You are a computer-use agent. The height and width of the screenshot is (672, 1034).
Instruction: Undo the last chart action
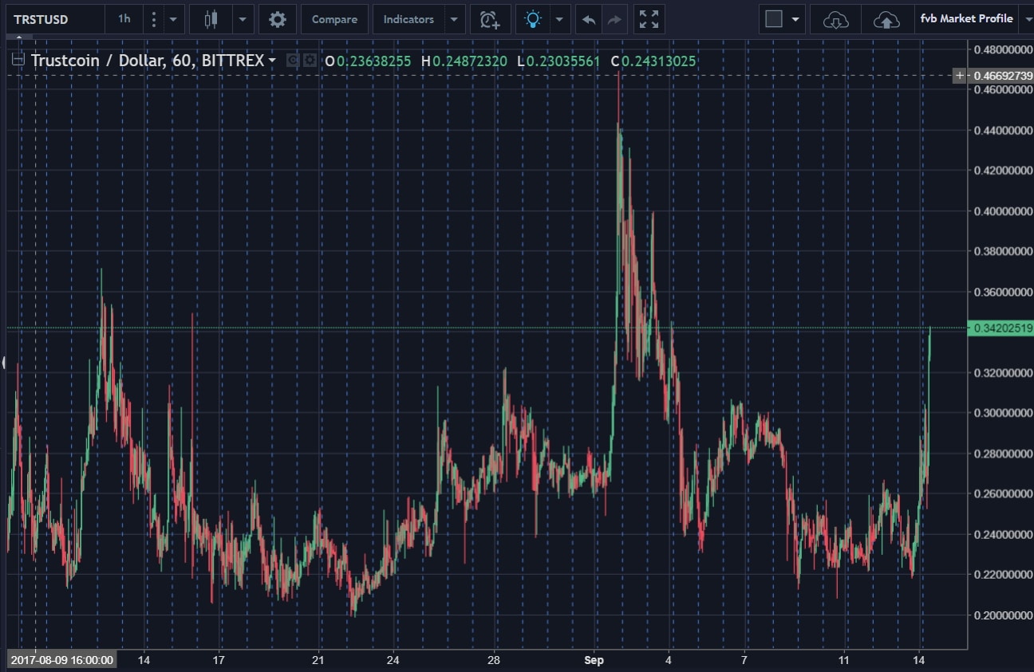(589, 19)
